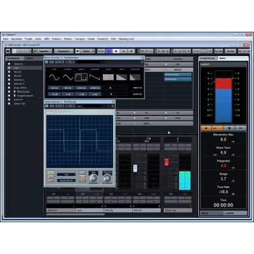Select the white noise generator icon
254x254 pixels.
point(108,77)
